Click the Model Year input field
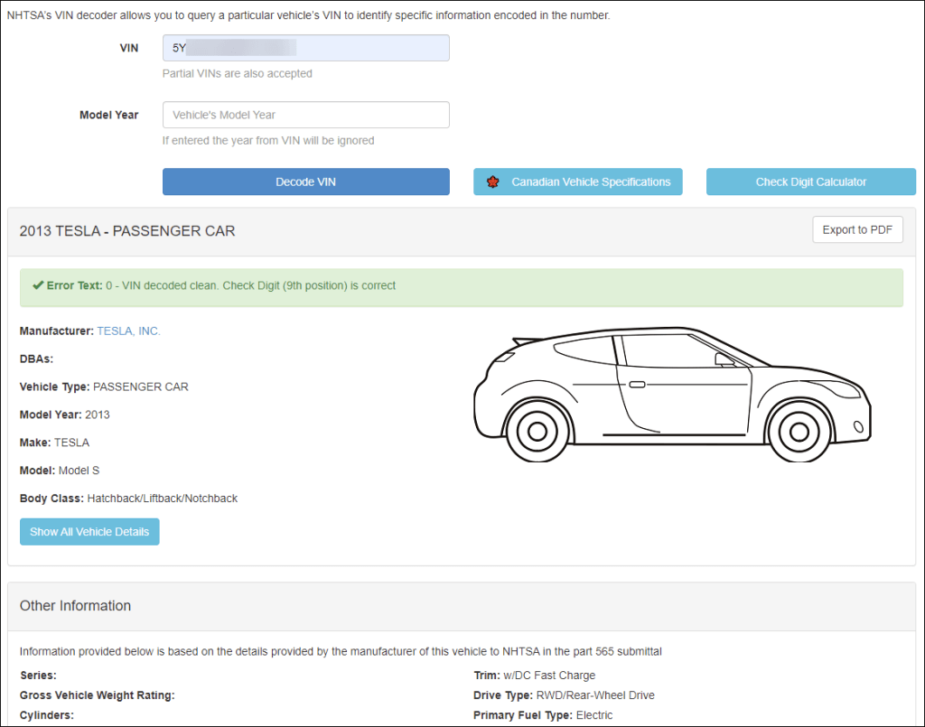 tap(305, 115)
